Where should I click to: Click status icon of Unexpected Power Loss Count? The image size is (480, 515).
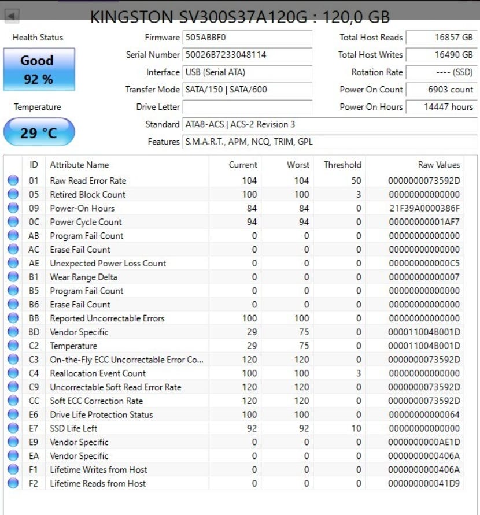click(x=13, y=263)
